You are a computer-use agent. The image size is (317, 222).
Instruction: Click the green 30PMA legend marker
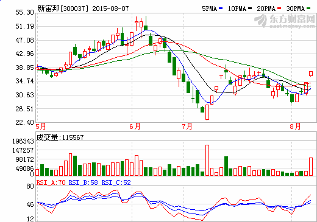coord(308,9)
